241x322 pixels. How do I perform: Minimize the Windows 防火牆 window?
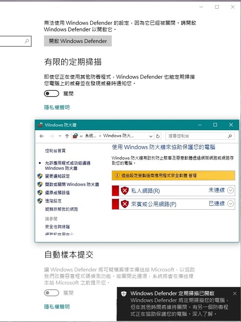[x=200, y=125]
